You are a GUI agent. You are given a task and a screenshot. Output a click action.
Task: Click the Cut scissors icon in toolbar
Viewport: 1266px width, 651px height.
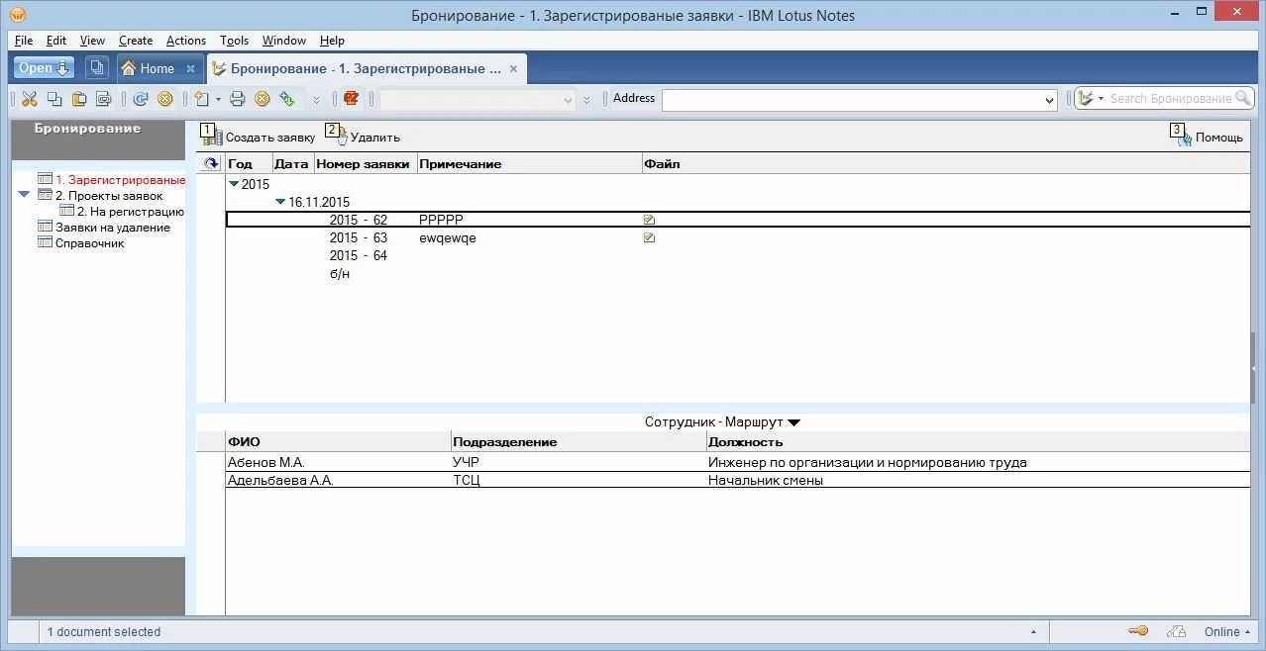pyautogui.click(x=29, y=99)
